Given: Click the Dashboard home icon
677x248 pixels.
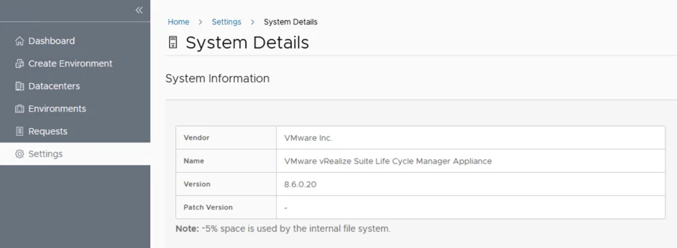Looking at the screenshot, I should click(19, 41).
